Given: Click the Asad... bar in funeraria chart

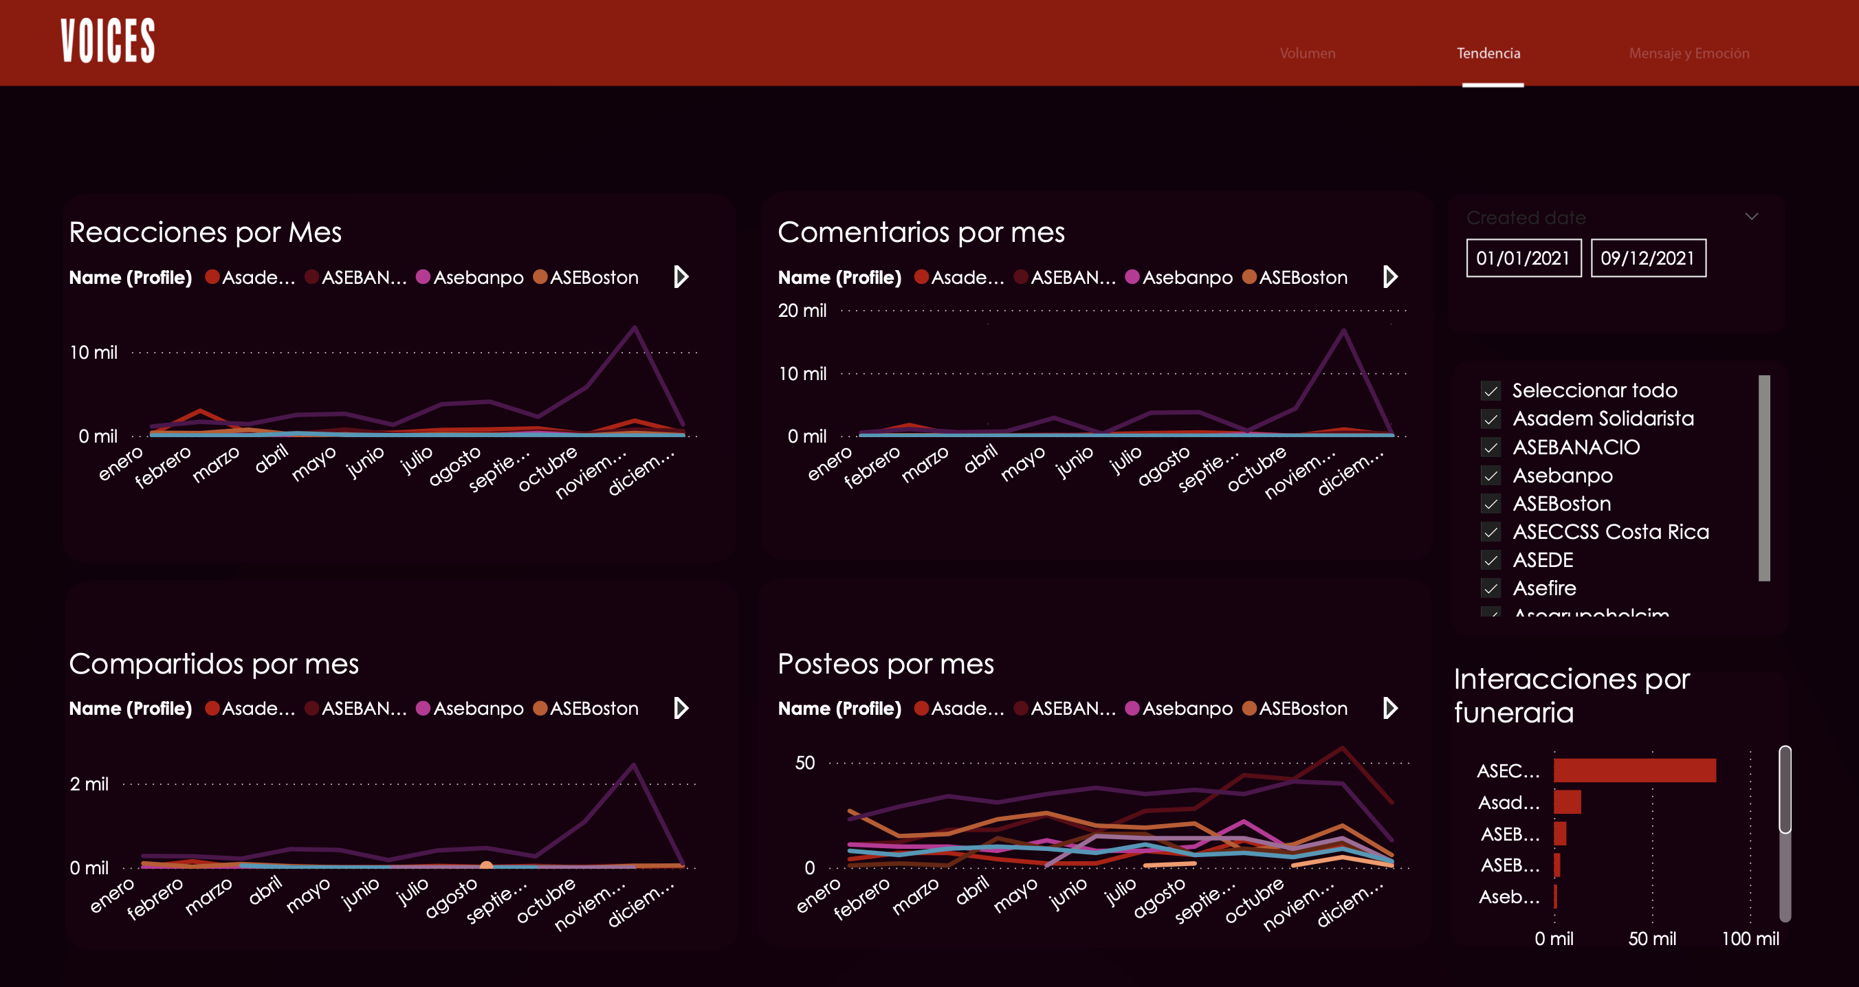Looking at the screenshot, I should click(1567, 802).
